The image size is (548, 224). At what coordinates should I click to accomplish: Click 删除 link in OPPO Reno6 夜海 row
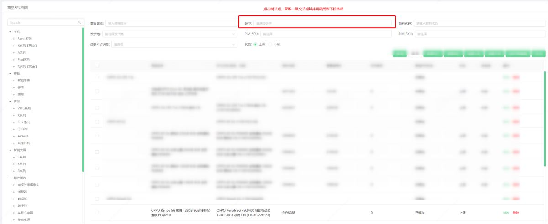point(516,213)
